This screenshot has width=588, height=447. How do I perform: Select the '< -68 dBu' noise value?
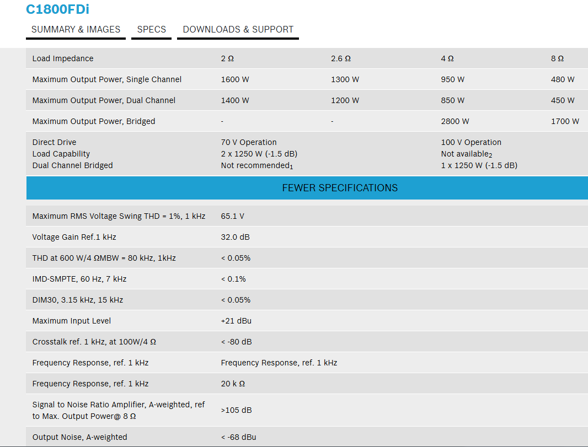[x=238, y=437]
